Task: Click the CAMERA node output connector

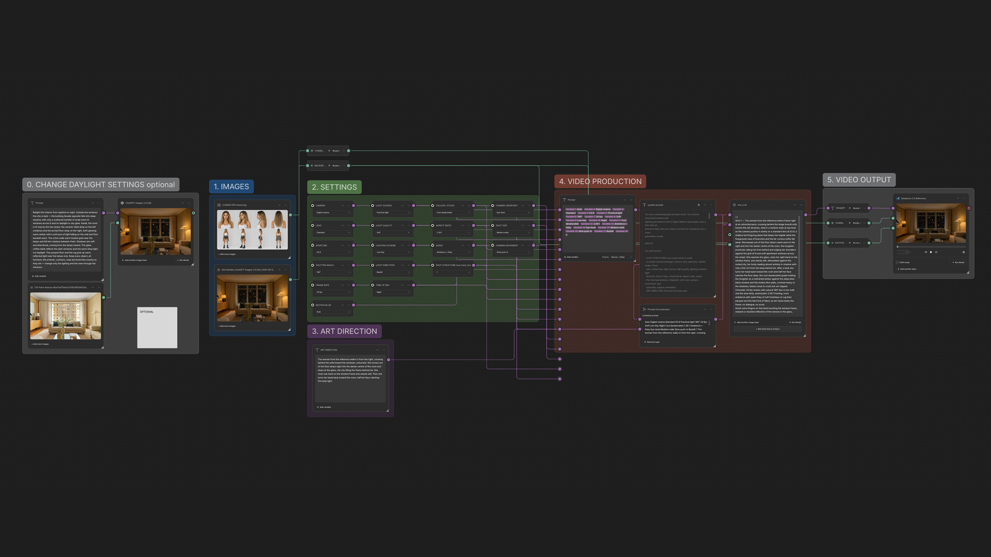Action: pyautogui.click(x=354, y=205)
